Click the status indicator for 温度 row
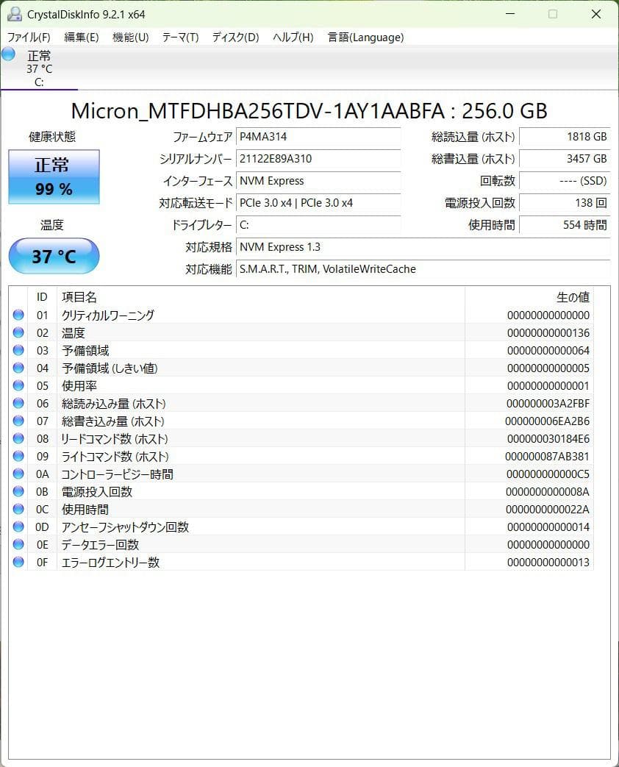This screenshot has width=619, height=767. pos(18,332)
